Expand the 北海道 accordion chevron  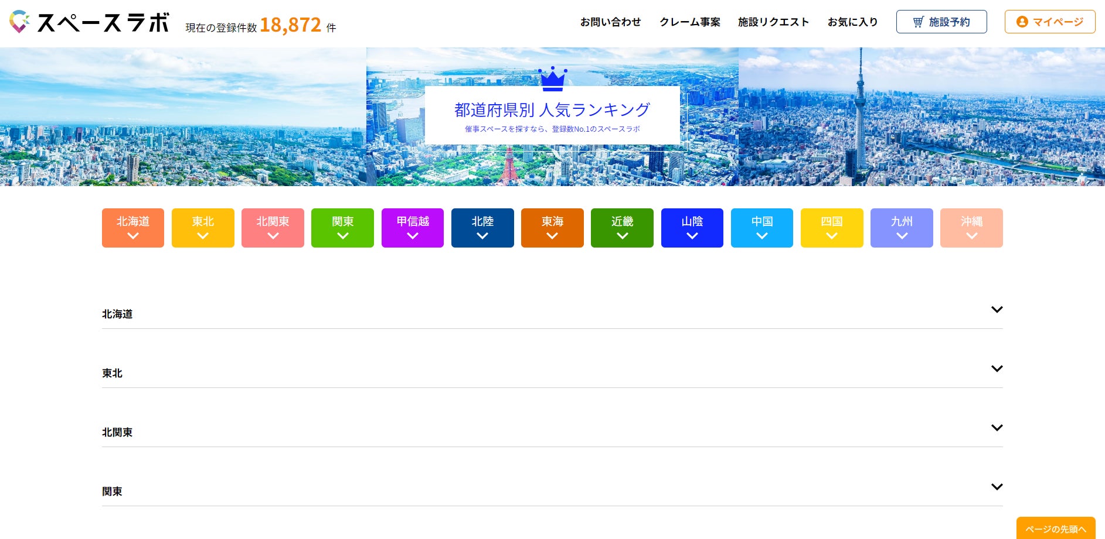pyautogui.click(x=997, y=310)
